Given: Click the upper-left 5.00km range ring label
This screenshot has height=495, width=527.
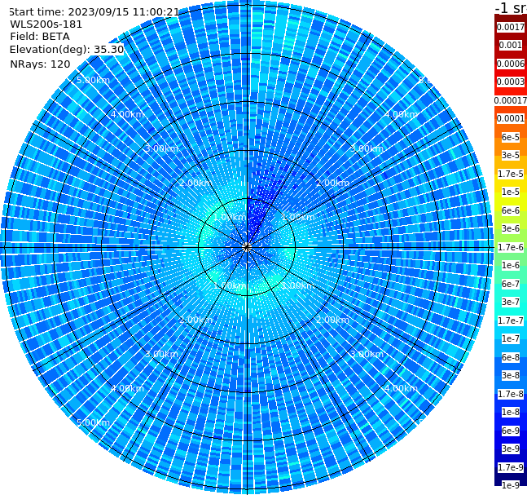Looking at the screenshot, I should point(93,80).
